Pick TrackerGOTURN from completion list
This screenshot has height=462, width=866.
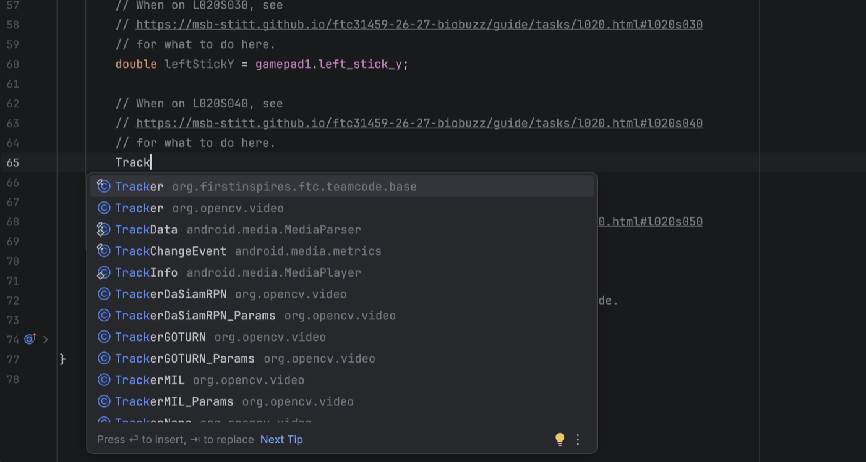(342, 337)
